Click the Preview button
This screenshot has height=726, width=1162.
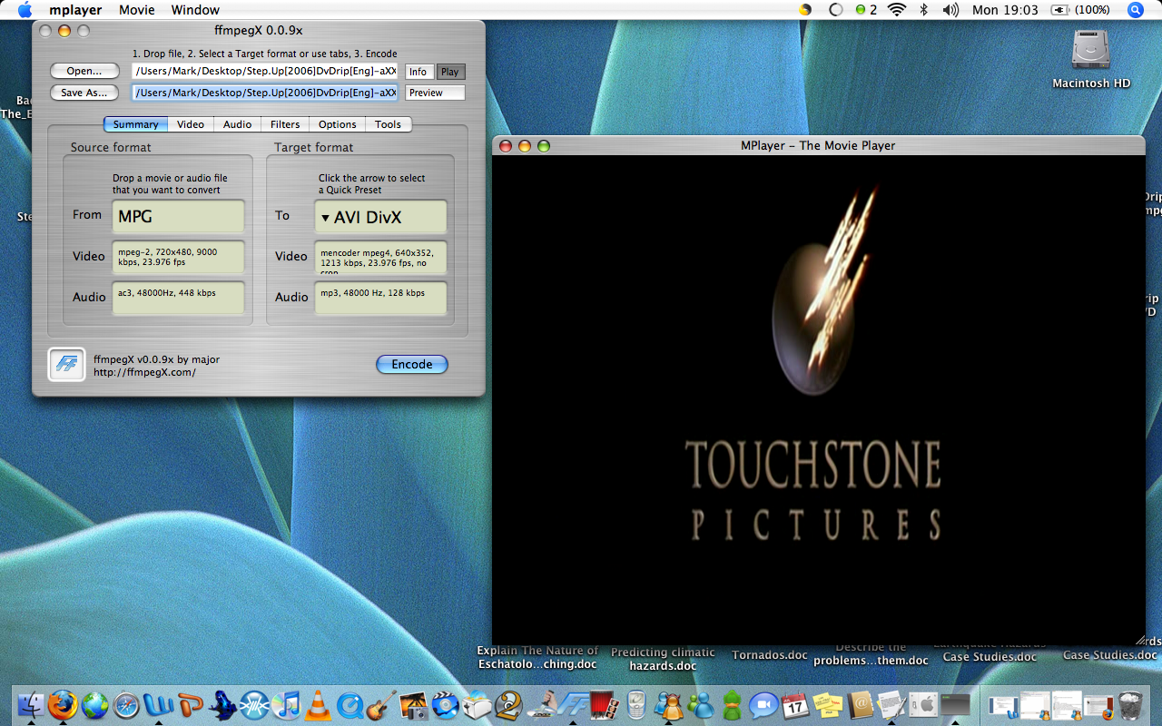[x=435, y=93]
